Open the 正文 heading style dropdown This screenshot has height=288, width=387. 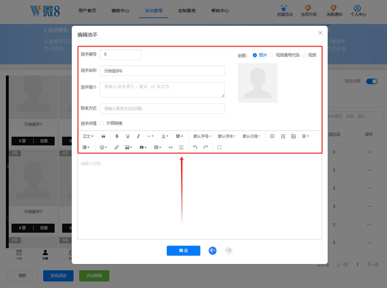pyautogui.click(x=88, y=136)
